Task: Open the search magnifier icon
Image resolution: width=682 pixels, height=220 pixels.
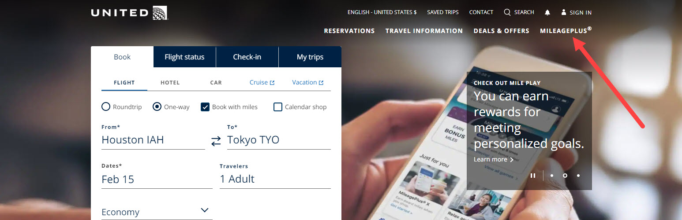Action: pyautogui.click(x=507, y=12)
